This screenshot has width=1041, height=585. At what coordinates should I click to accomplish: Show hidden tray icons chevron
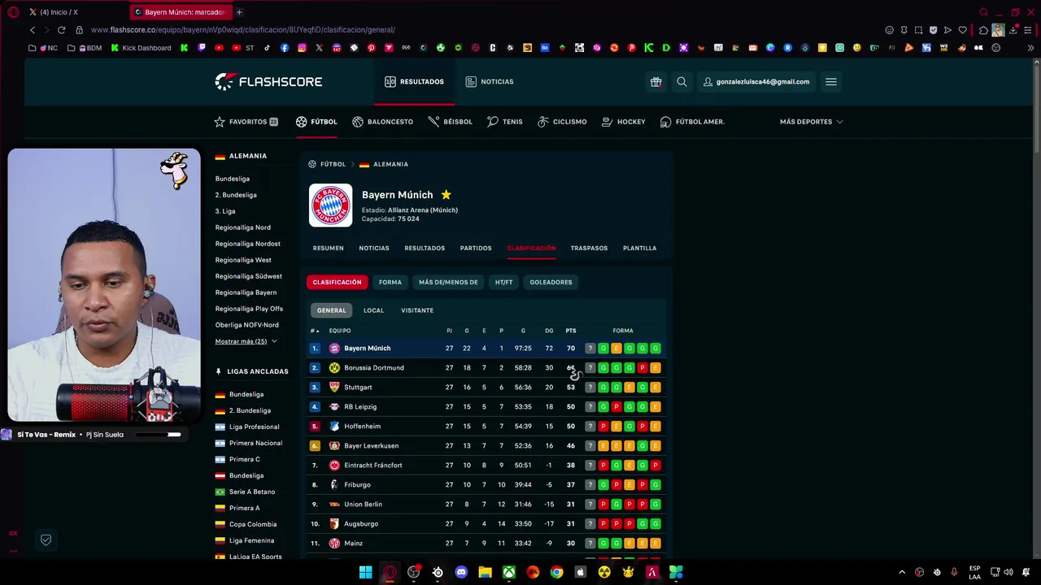coord(901,572)
